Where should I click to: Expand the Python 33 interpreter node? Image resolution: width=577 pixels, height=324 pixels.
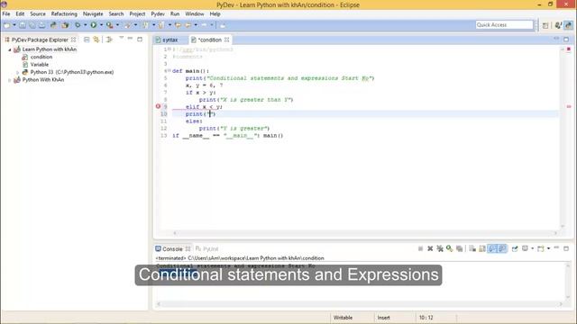click(18, 72)
